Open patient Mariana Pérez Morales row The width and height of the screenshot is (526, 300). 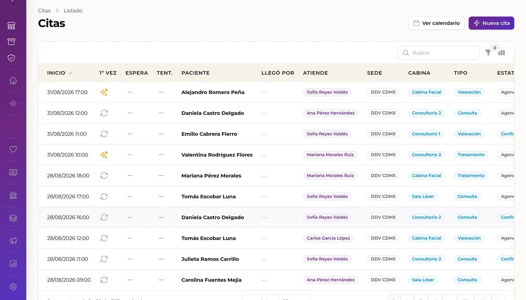point(211,176)
